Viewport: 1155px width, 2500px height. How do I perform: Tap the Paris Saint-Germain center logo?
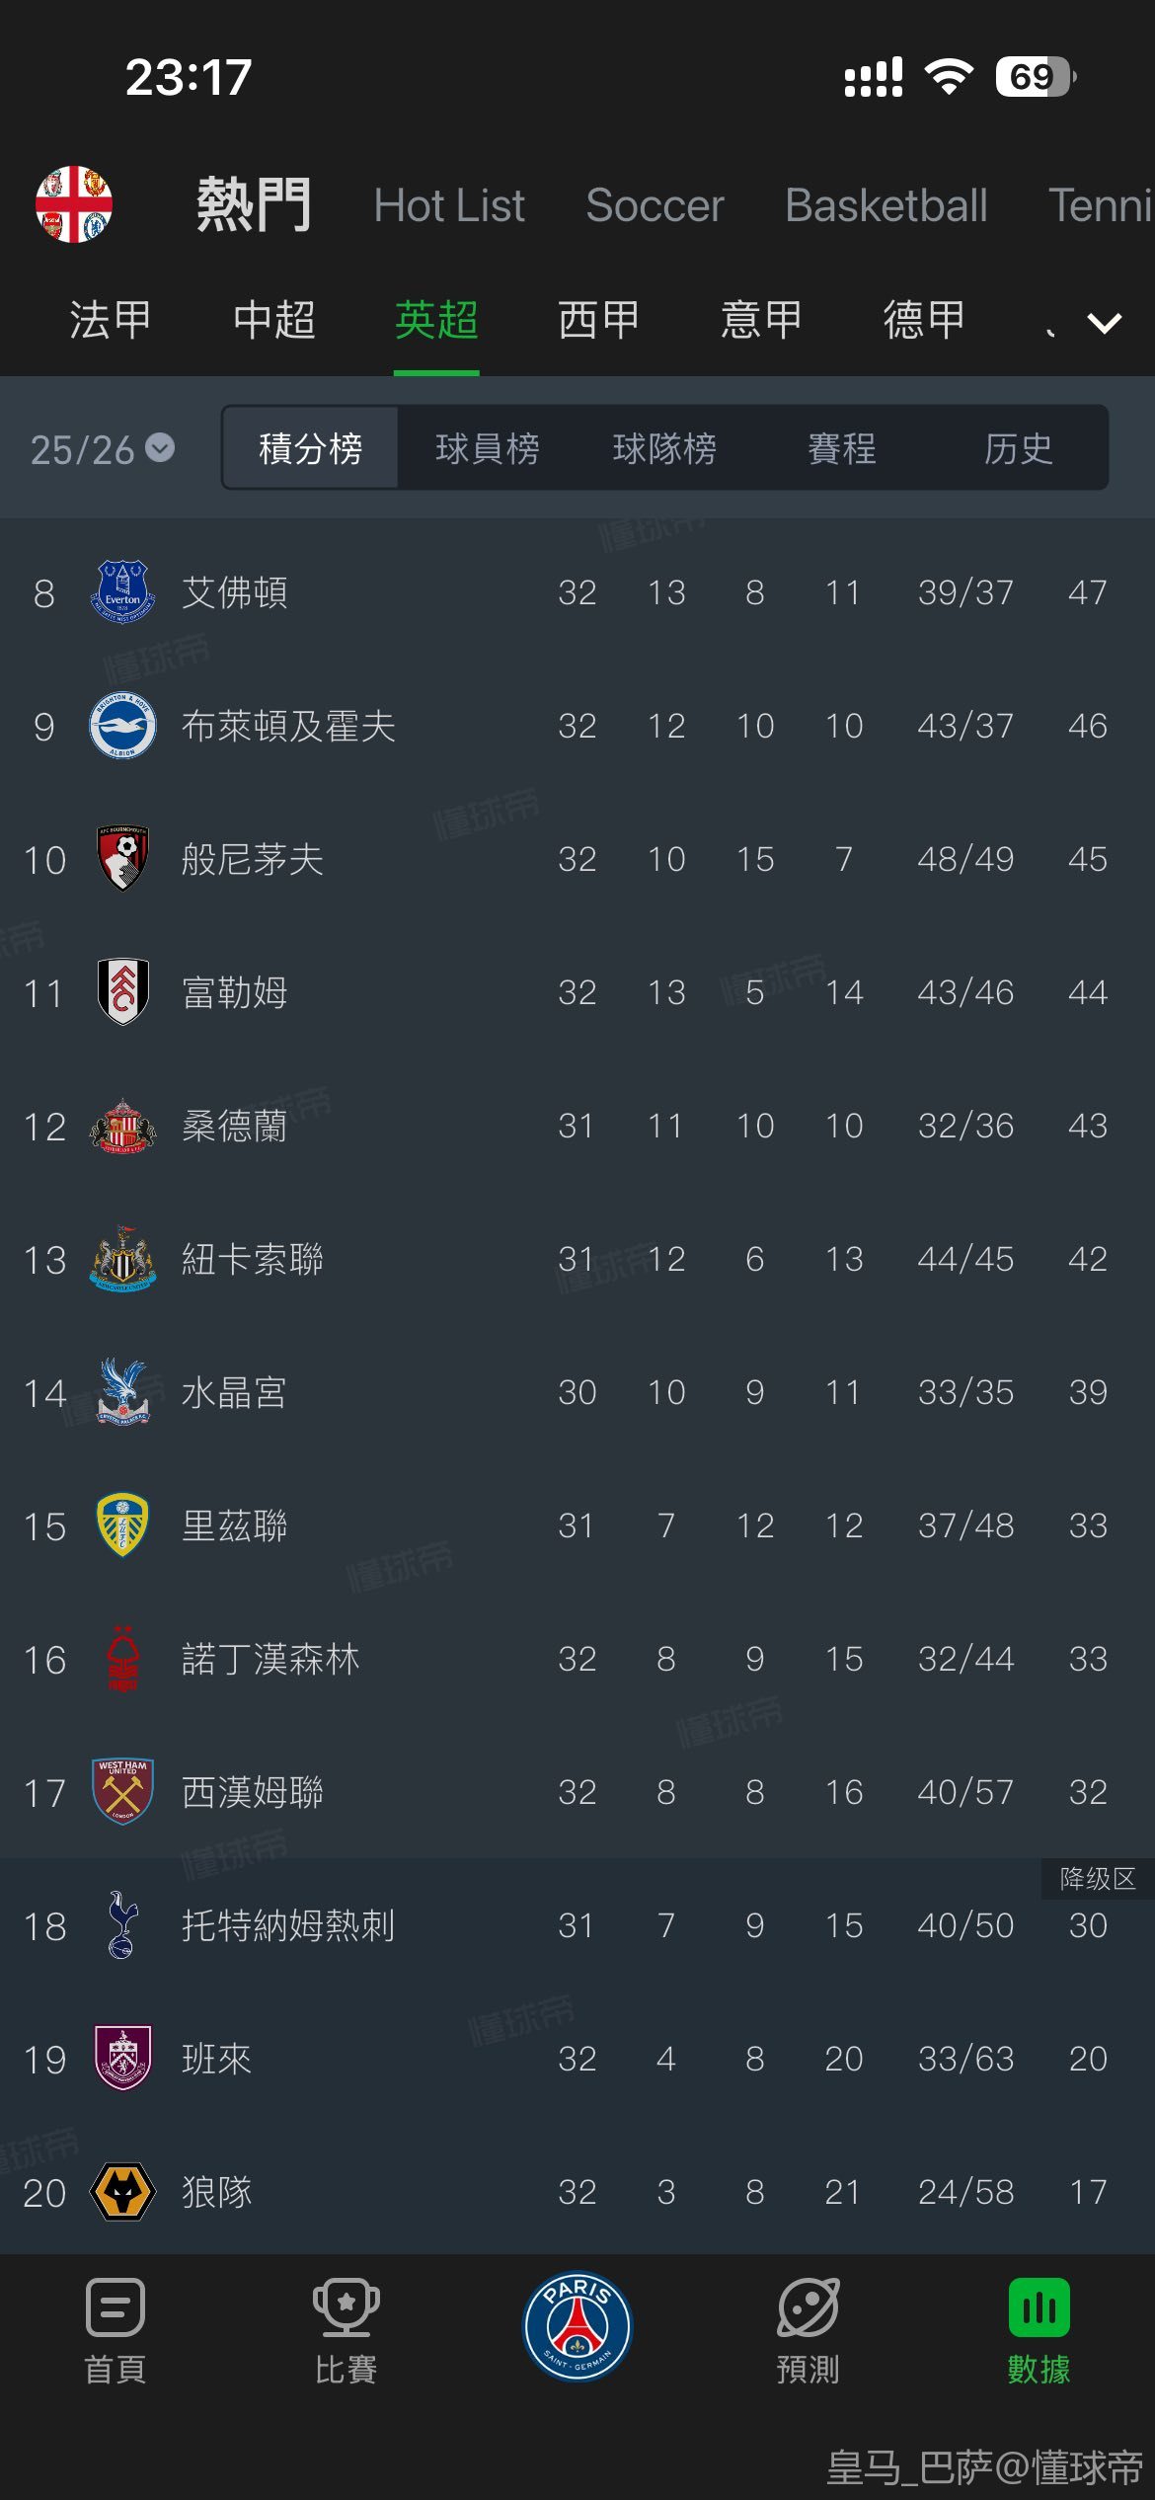pos(577,2326)
